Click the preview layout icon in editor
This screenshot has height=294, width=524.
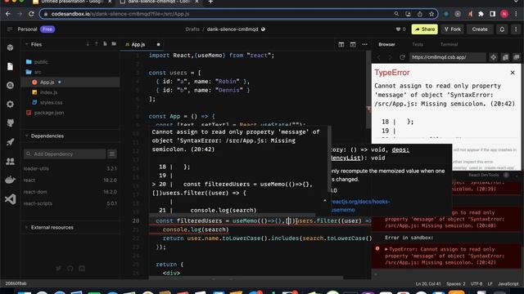click(x=353, y=44)
